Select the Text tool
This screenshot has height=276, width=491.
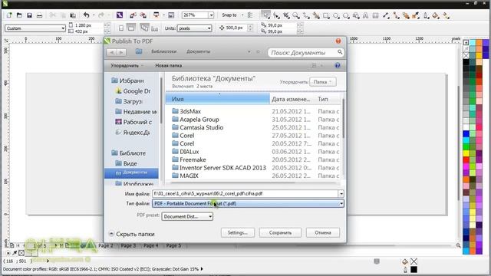[365, 15]
